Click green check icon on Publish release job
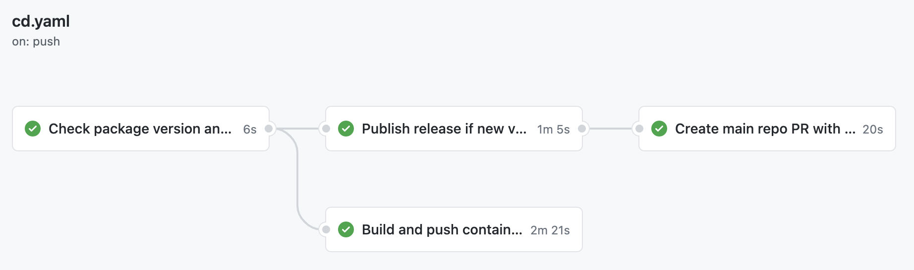 (346, 129)
